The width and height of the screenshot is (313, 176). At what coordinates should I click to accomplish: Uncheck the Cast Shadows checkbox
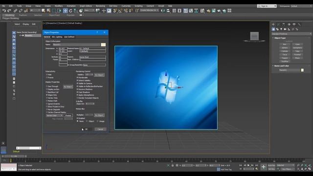77,92
